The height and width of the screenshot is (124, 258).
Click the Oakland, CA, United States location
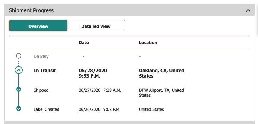162,73
